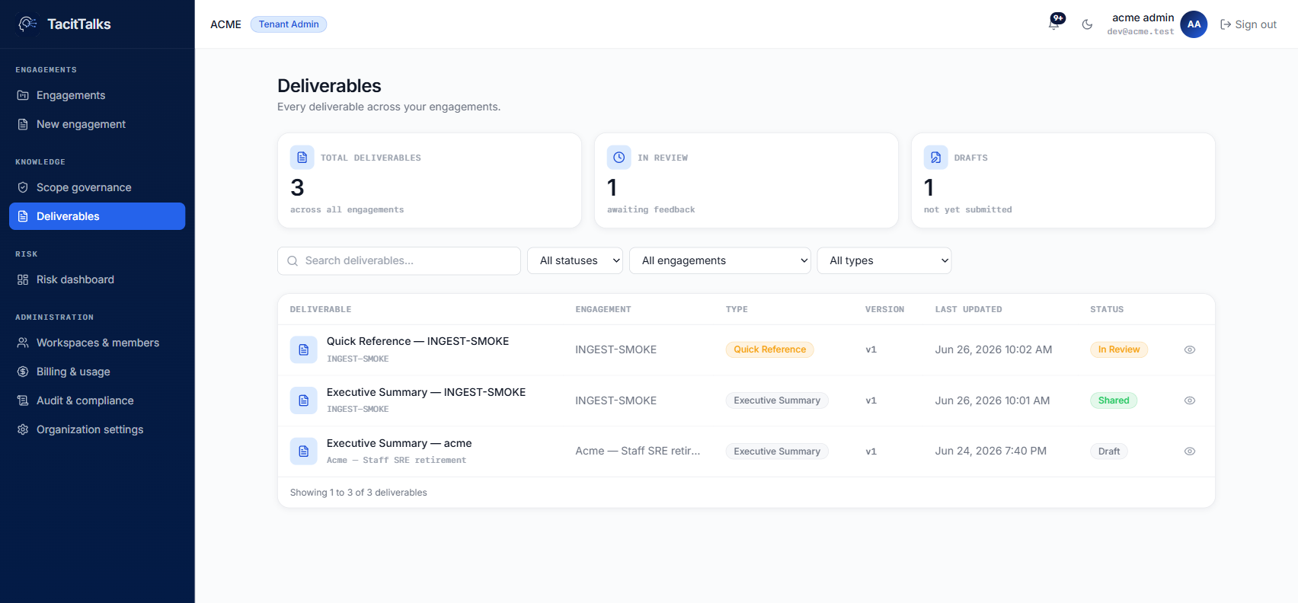Click date Jun 26, 2026 10:02 AM
The image size is (1298, 603).
tap(993, 349)
